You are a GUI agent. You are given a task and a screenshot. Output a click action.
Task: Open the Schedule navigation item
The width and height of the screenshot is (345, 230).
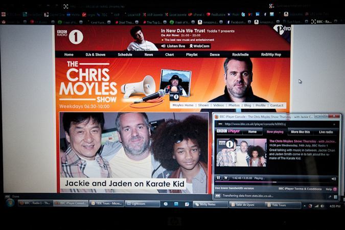click(x=125, y=55)
